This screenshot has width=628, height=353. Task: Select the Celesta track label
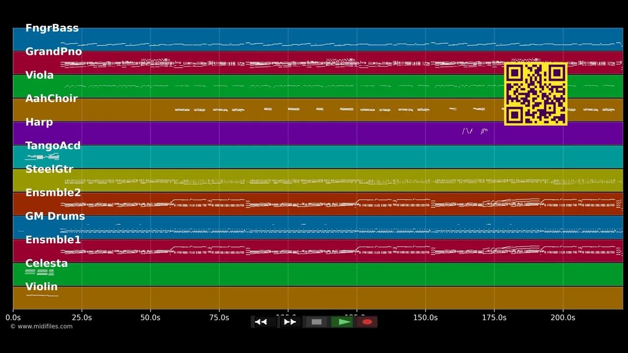coord(47,263)
